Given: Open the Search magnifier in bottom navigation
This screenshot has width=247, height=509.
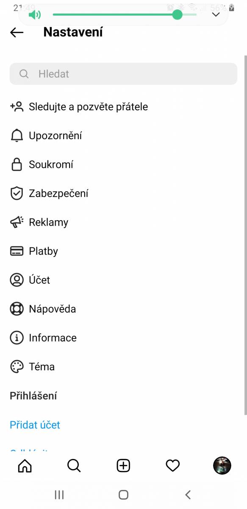Looking at the screenshot, I should tap(74, 466).
